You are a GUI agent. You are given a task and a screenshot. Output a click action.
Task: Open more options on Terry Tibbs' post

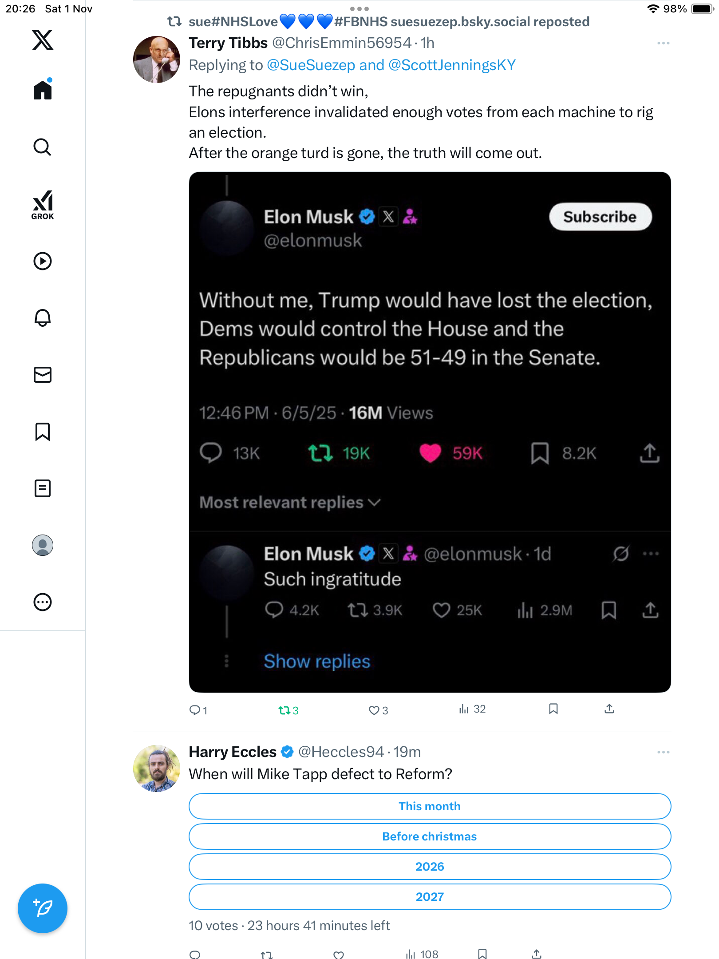pos(663,43)
